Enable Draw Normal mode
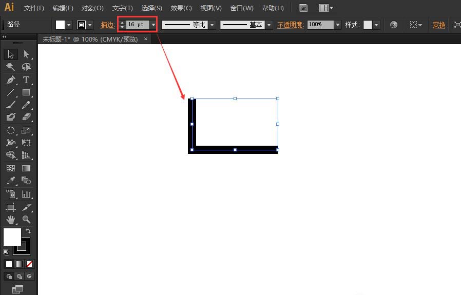The width and height of the screenshot is (461, 295). pos(9,276)
